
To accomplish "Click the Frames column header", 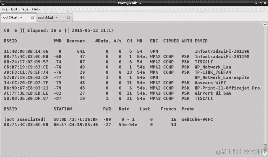I will coord(169,109).
